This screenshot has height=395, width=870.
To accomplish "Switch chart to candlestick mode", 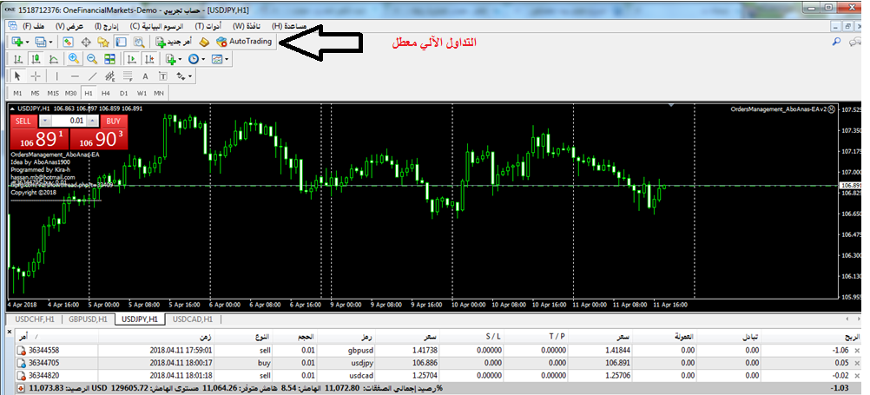I will (36, 59).
